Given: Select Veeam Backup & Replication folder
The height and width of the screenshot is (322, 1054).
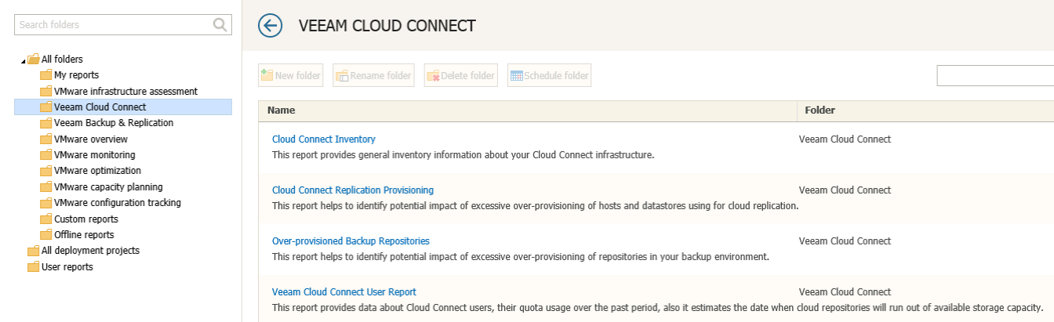Looking at the screenshot, I should tap(114, 123).
